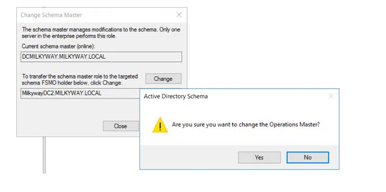
Task: Click the Active Directory Schema title text
Action: click(175, 97)
